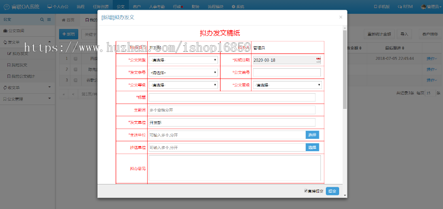443x209 pixels.
Task: Open 我的发文 in the sidebar
Action: (x=28, y=65)
